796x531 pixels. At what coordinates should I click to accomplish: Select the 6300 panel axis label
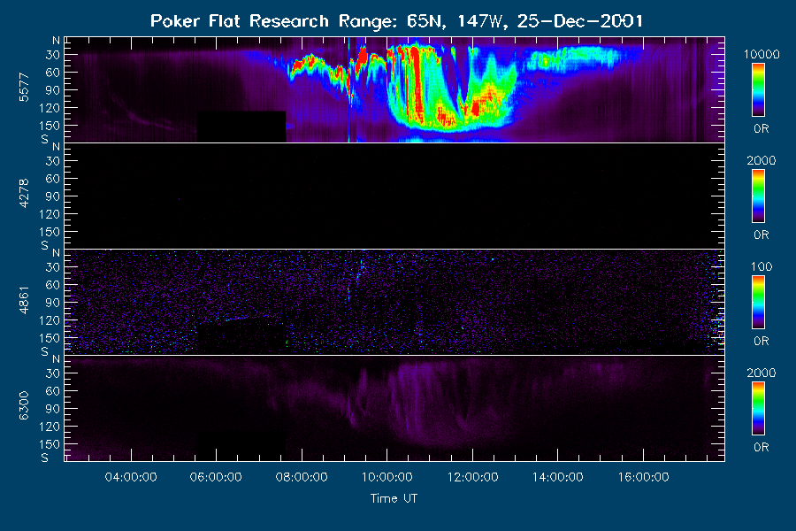(25, 406)
